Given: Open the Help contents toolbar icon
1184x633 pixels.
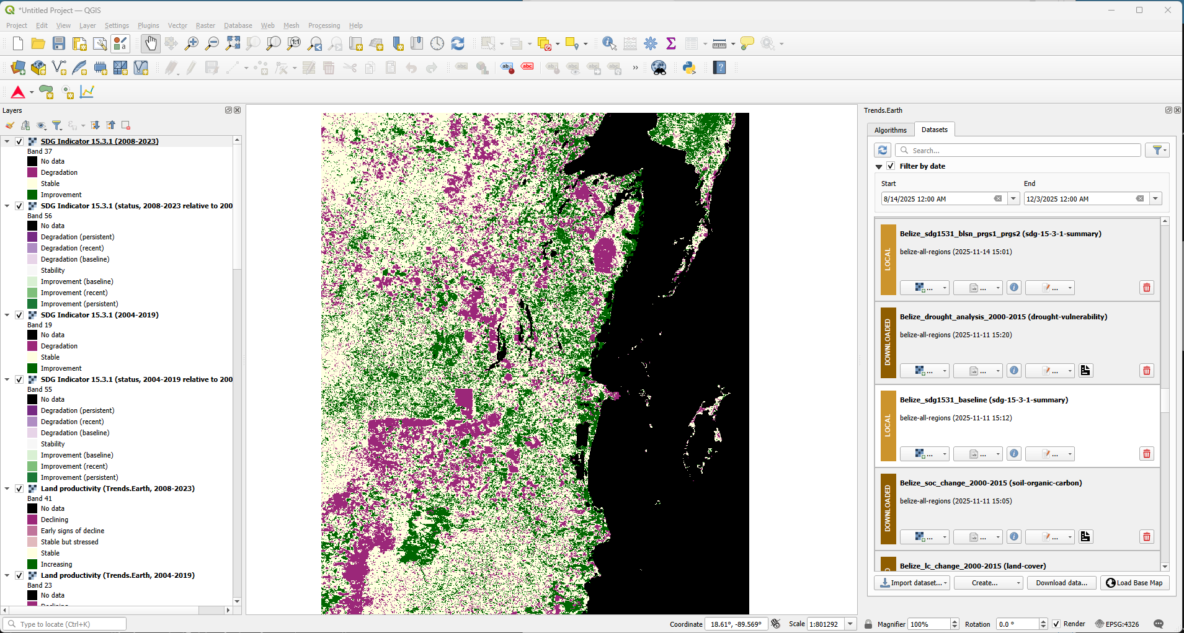Looking at the screenshot, I should click(719, 68).
